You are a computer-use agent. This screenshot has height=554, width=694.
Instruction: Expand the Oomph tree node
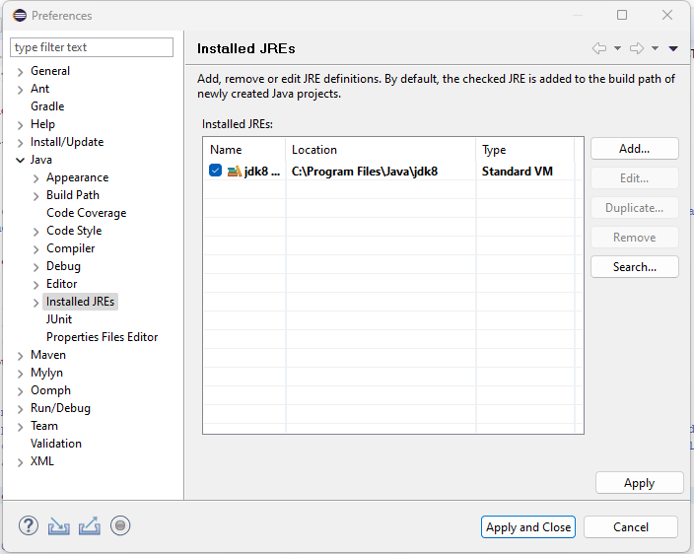tap(20, 390)
